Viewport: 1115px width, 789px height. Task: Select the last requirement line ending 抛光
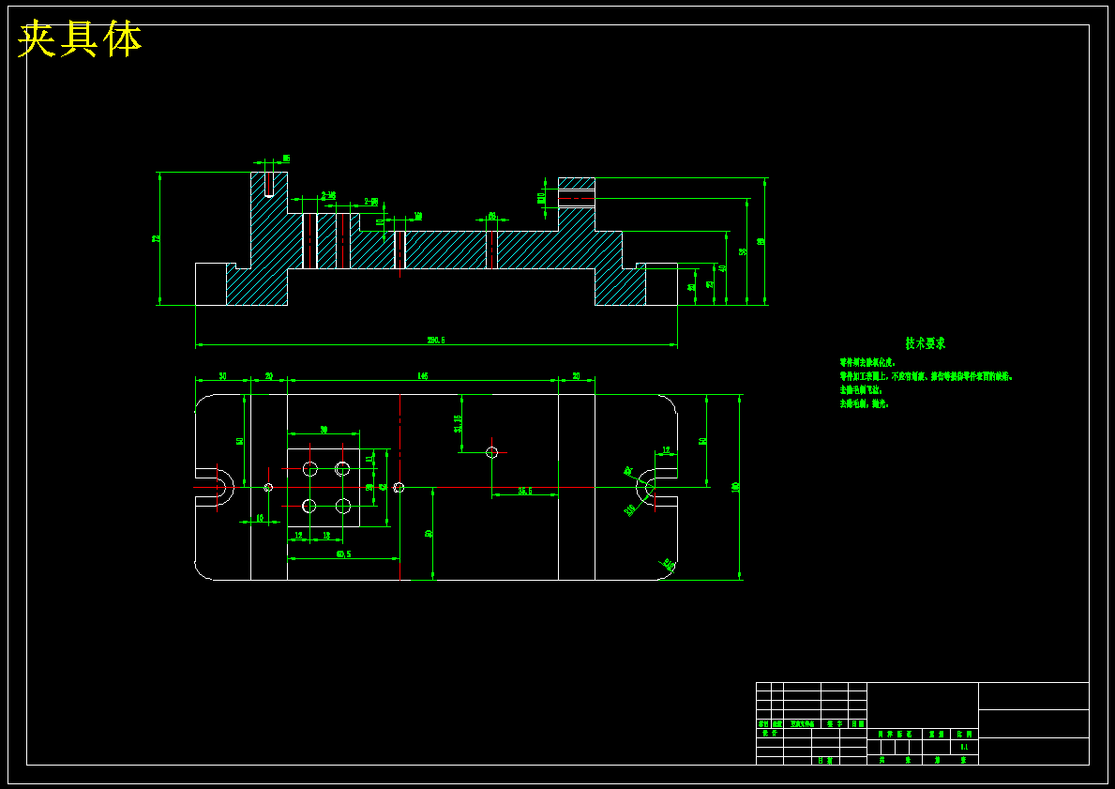(x=864, y=403)
